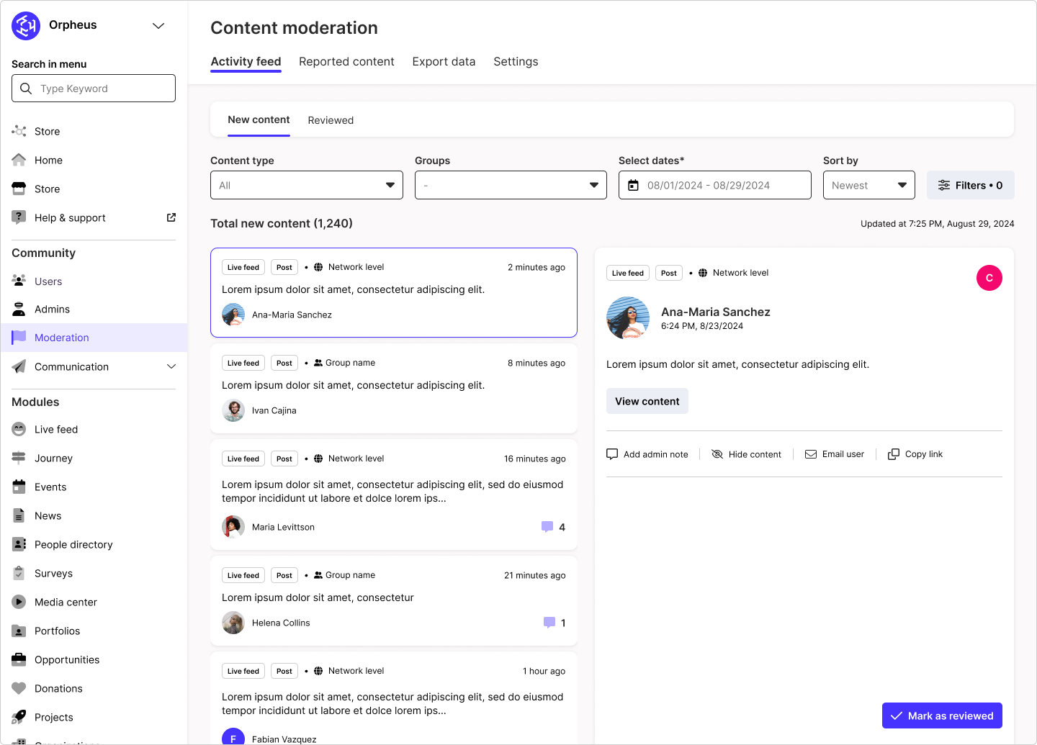
Task: Select New content view
Action: 259,119
